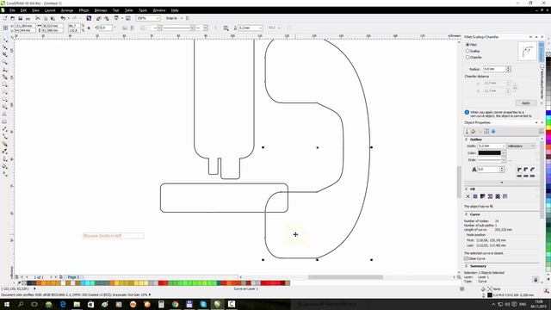
Task: Click the Apply button
Action: 526,103
